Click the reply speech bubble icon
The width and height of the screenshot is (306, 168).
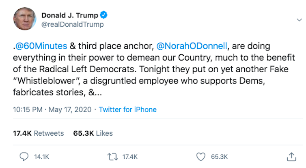point(25,156)
